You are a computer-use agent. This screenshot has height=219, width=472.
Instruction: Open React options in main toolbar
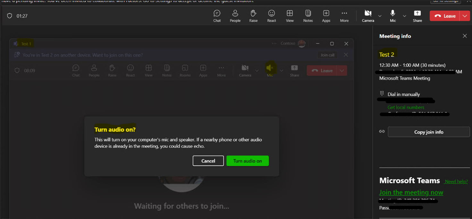272,16
